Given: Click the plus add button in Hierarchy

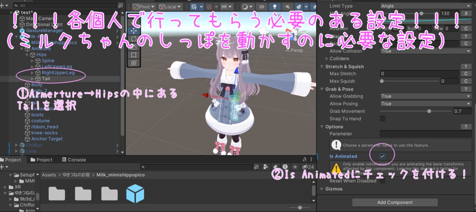Looking at the screenshot, I should coord(3,6).
